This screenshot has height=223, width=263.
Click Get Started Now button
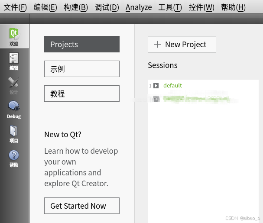click(82, 206)
